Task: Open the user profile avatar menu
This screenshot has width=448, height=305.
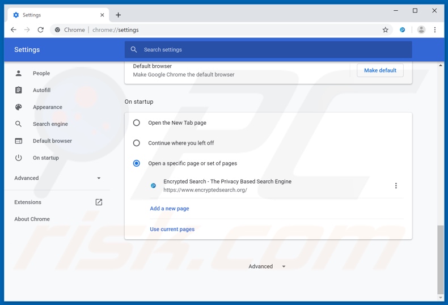Action: pyautogui.click(x=421, y=29)
